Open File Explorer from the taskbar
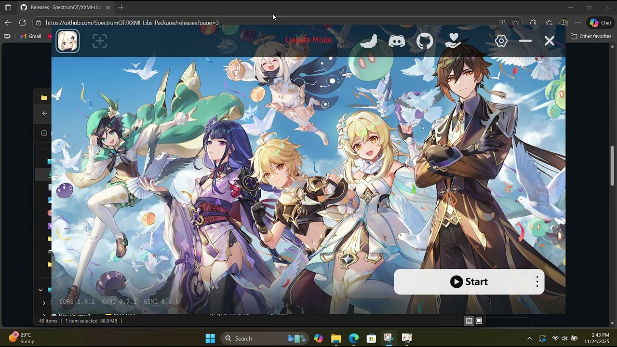 (336, 338)
